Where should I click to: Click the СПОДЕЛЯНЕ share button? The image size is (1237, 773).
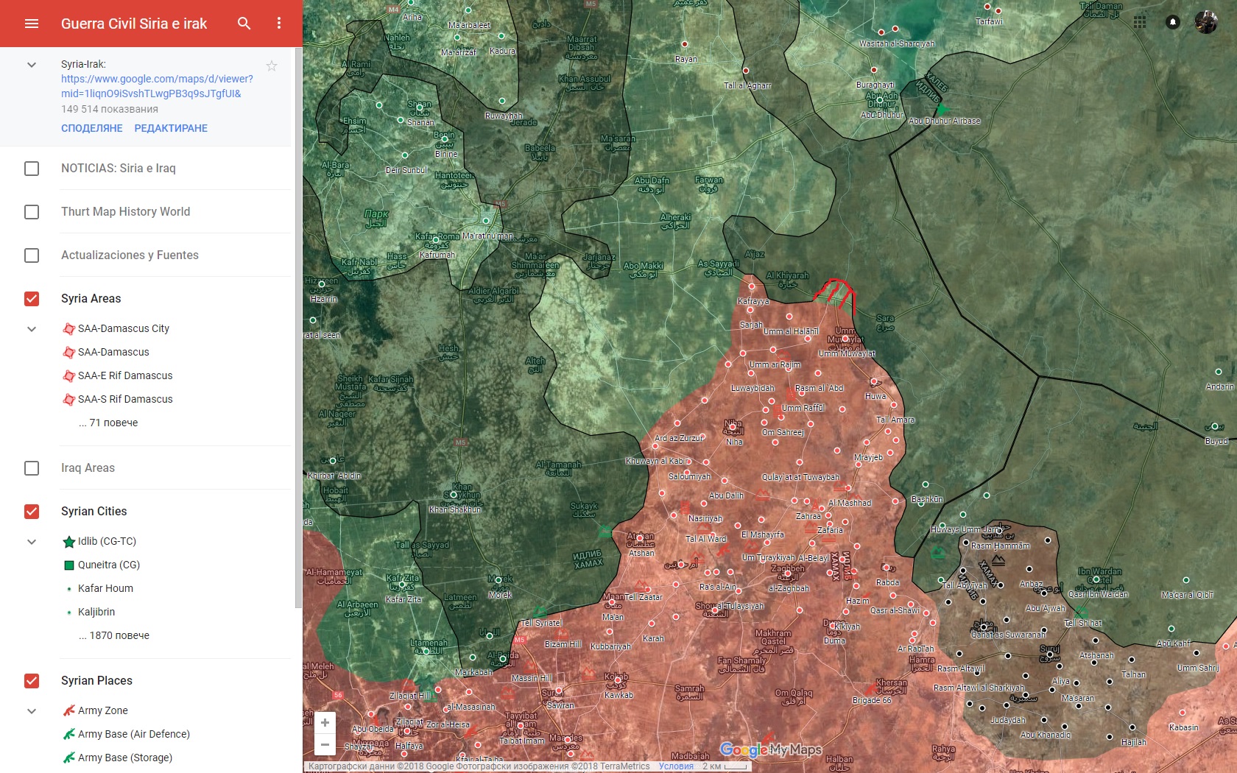pos(92,128)
